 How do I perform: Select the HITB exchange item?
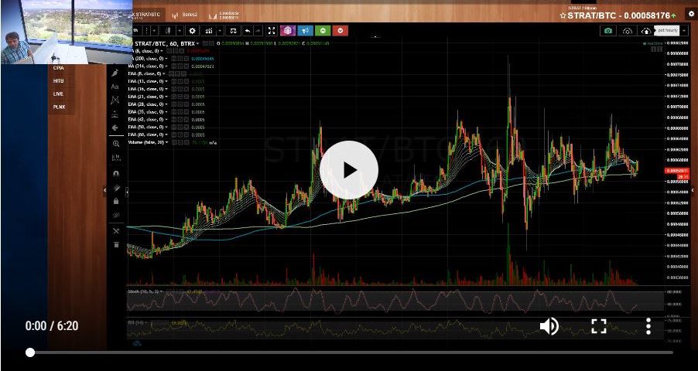tap(59, 80)
